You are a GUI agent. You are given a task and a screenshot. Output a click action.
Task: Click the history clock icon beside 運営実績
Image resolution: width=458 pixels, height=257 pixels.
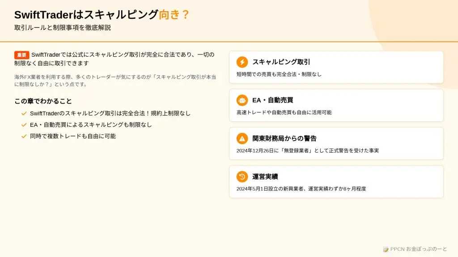click(242, 177)
